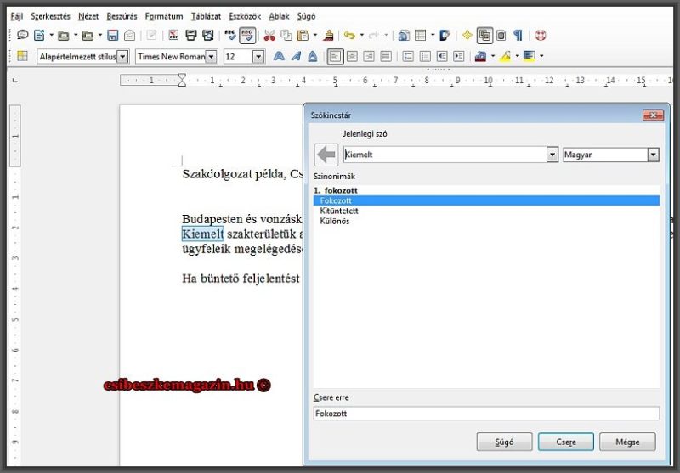This screenshot has height=473, width=680.
Task: Run the Spelling and Grammar check icon
Action: pyautogui.click(x=230, y=35)
